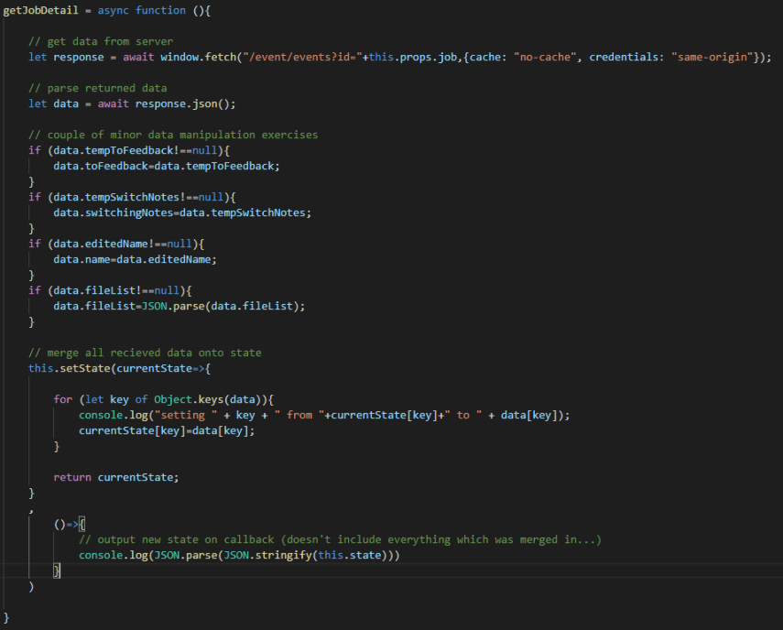Click the 'let response' declaration
The height and width of the screenshot is (630, 783).
tap(66, 57)
